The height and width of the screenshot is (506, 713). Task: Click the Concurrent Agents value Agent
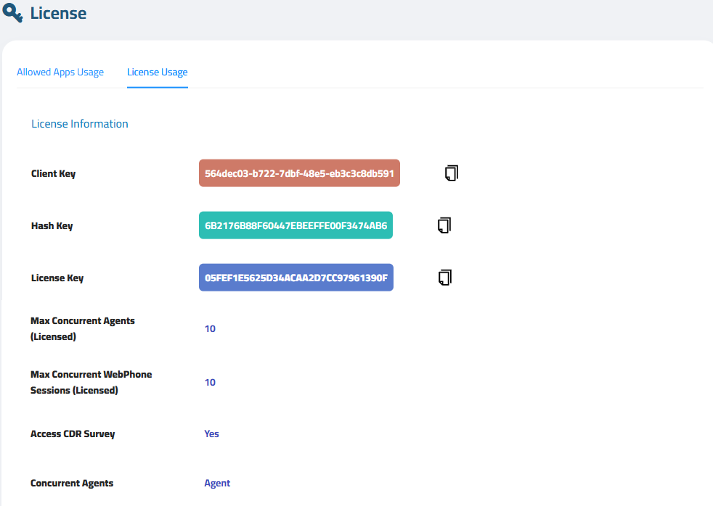217,483
